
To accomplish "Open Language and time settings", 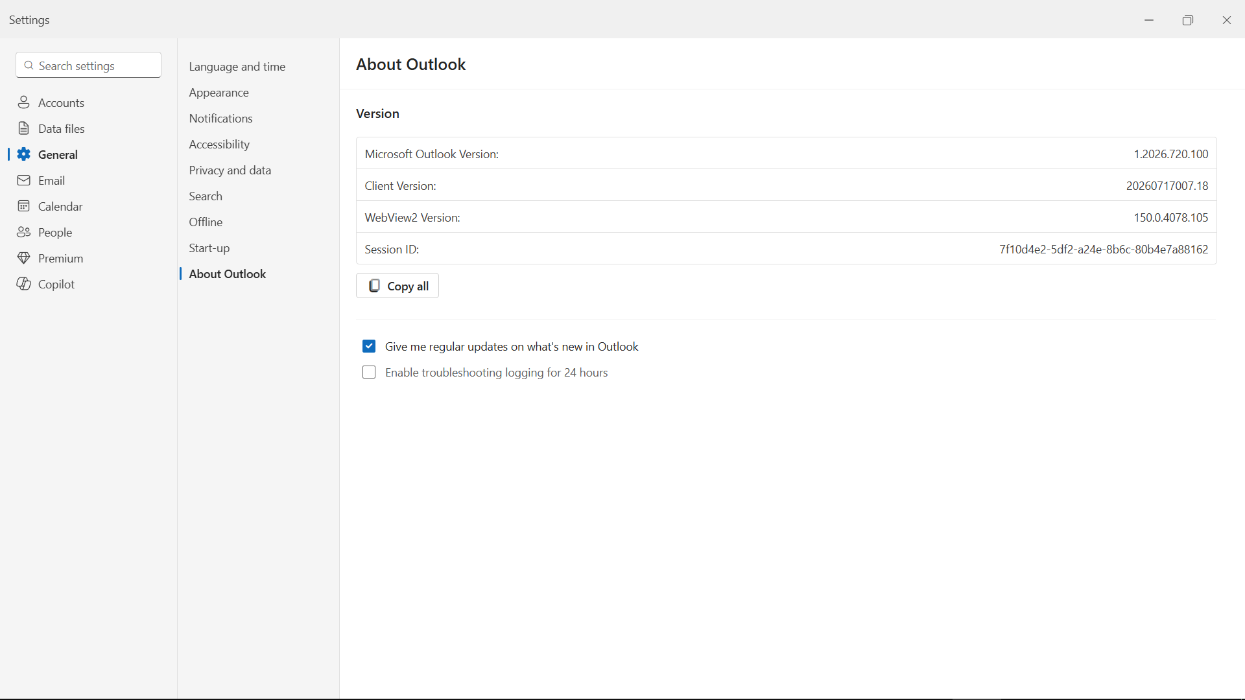I will point(237,66).
